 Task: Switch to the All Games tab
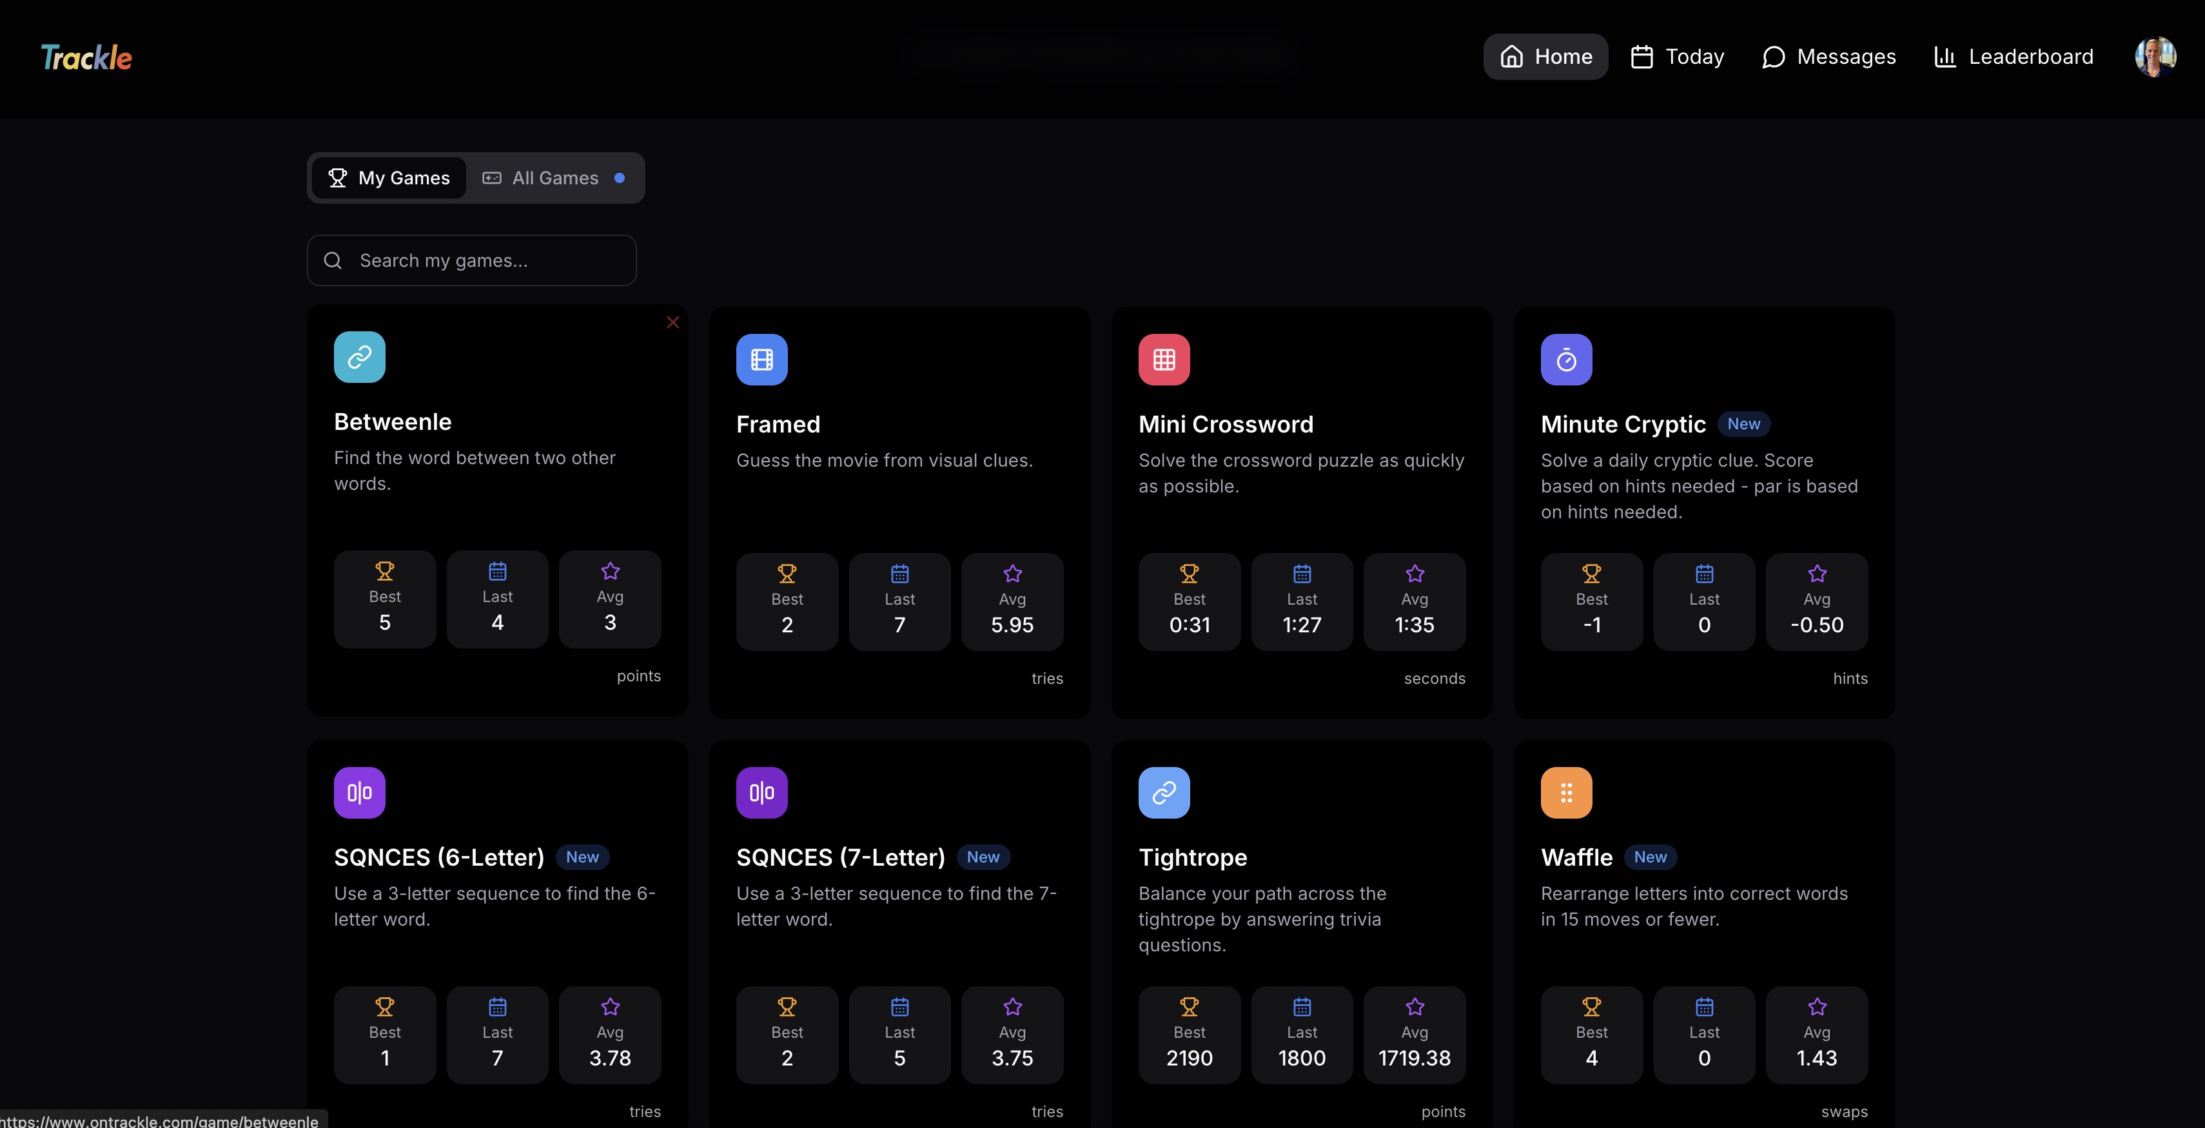point(554,178)
